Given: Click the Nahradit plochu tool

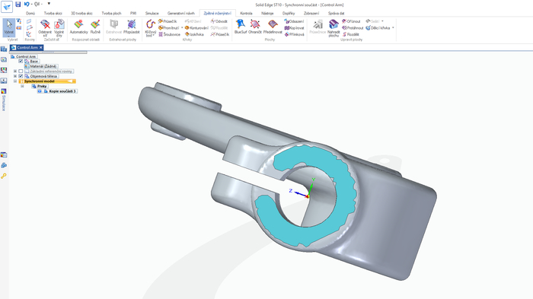Looking at the screenshot, I should 334,28.
